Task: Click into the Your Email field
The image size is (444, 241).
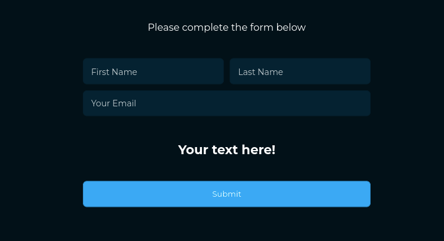Action: coord(226,103)
